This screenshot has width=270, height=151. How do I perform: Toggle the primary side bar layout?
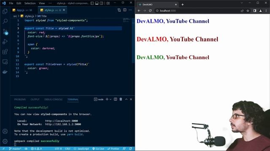[x=92, y=3]
